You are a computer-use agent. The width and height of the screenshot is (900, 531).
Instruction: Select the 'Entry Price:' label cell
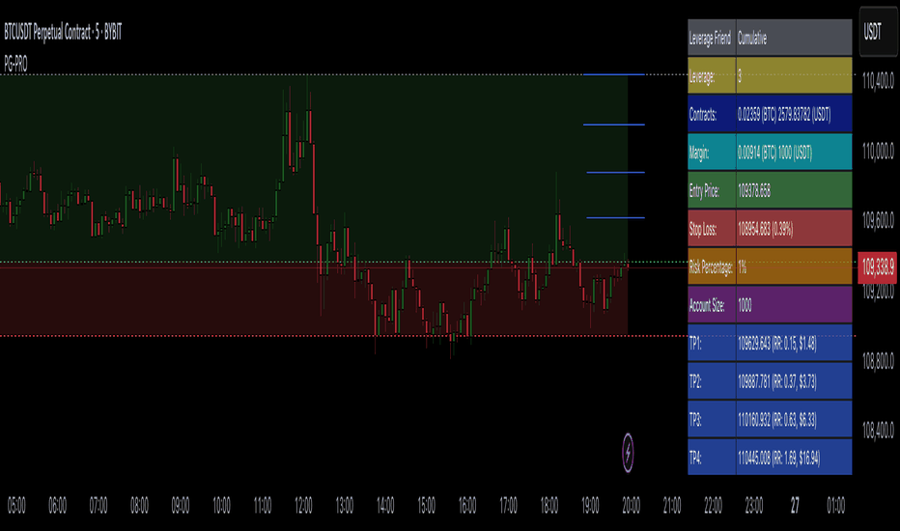coord(712,190)
